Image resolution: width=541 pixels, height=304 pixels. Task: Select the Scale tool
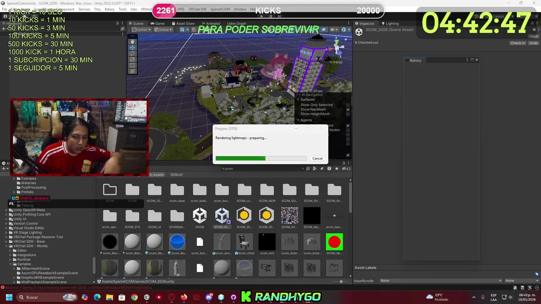[x=132, y=59]
